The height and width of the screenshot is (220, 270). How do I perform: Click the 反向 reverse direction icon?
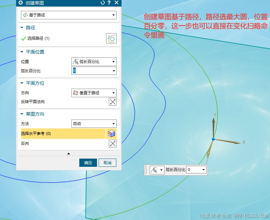(113, 143)
